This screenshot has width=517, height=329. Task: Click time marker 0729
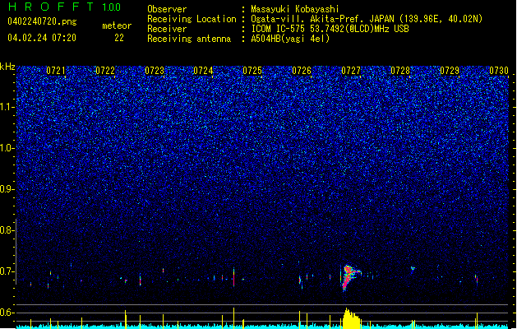(x=450, y=71)
